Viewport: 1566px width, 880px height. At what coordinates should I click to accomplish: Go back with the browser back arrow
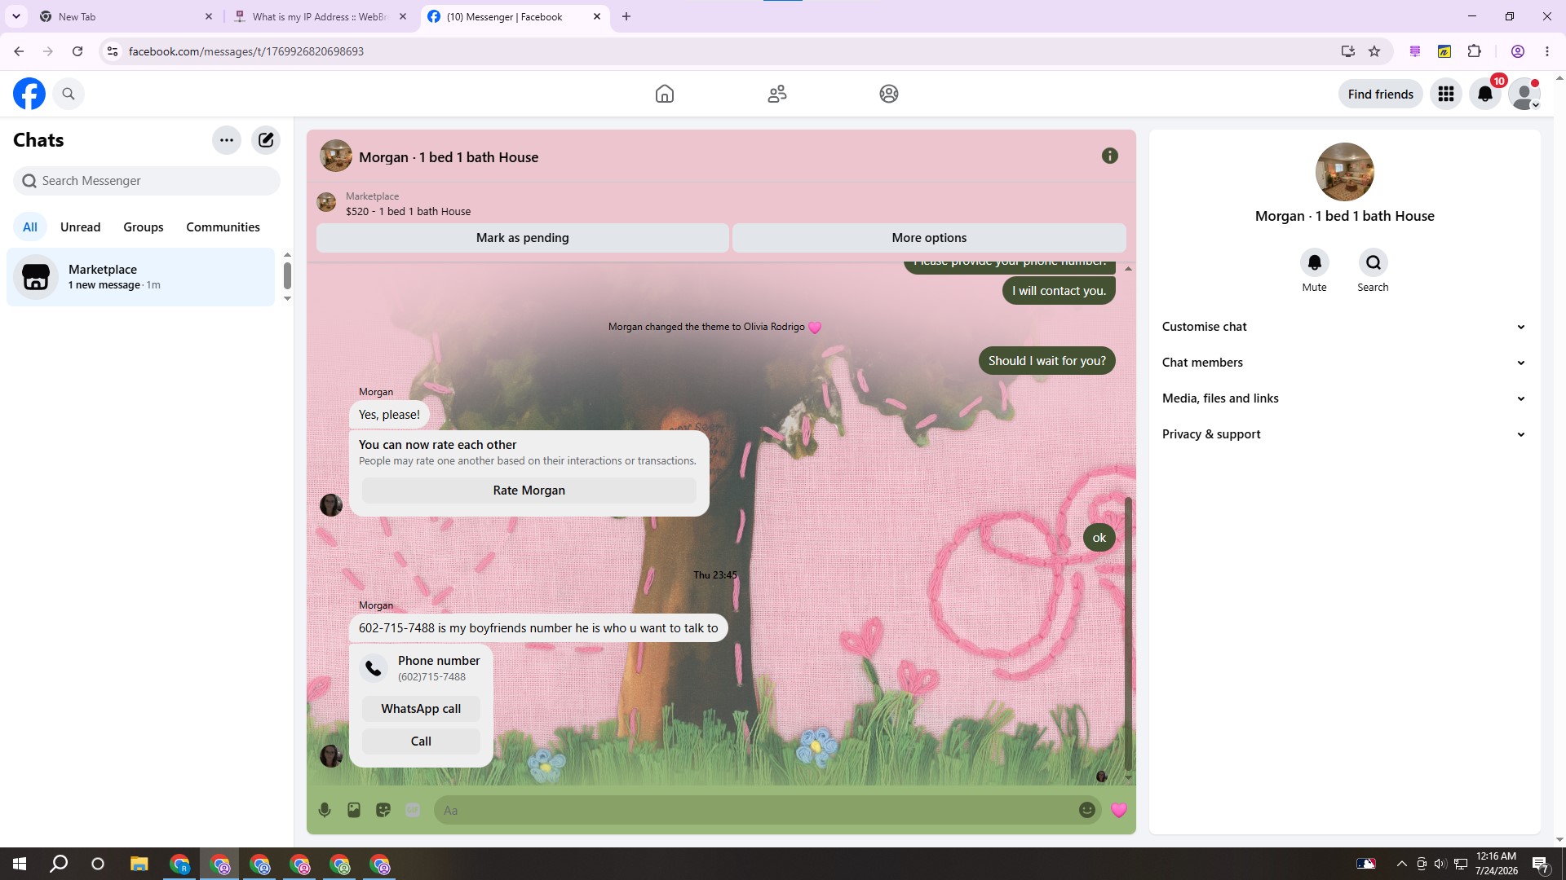tap(19, 51)
